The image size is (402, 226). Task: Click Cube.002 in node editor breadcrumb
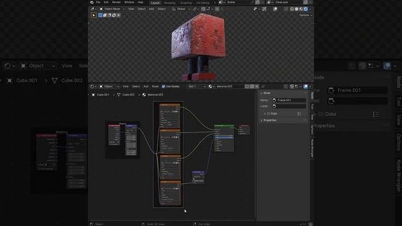point(128,95)
